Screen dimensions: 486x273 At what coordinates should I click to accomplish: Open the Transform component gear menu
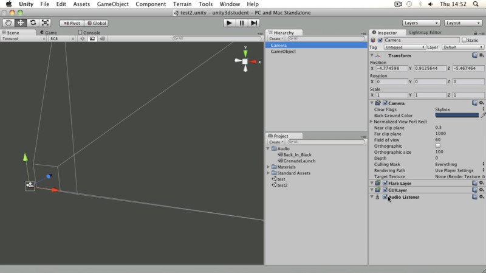[481, 55]
